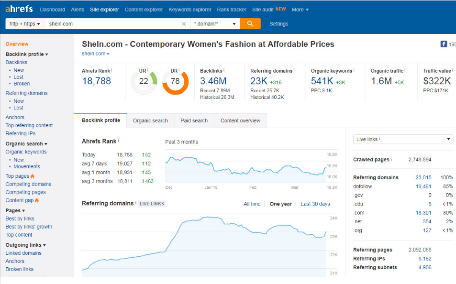This screenshot has height=284, width=456.
Task: Select the One year chart range
Action: (280, 204)
